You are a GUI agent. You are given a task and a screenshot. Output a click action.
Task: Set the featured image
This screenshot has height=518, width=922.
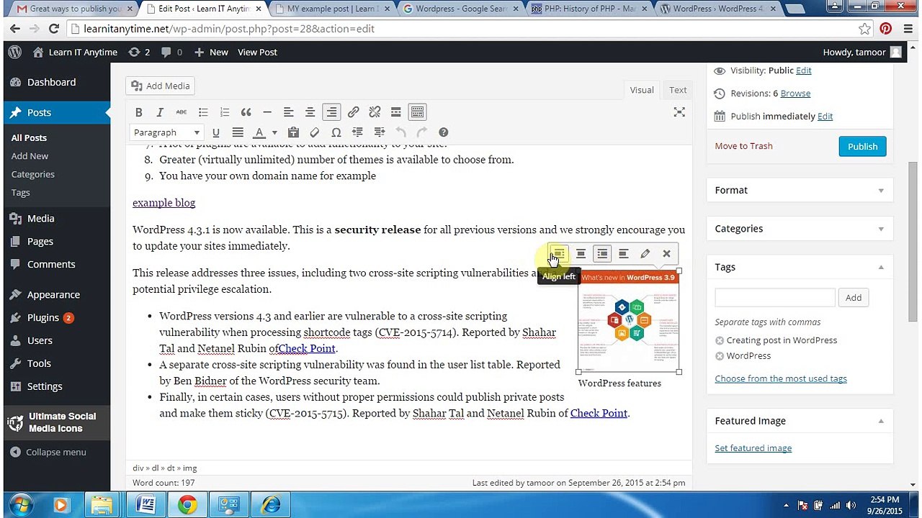click(x=753, y=448)
